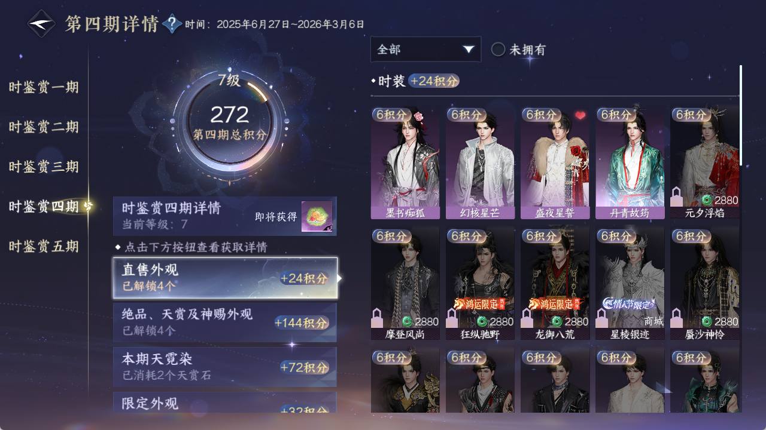Click the outfit list vertical scrollbar

[741, 115]
